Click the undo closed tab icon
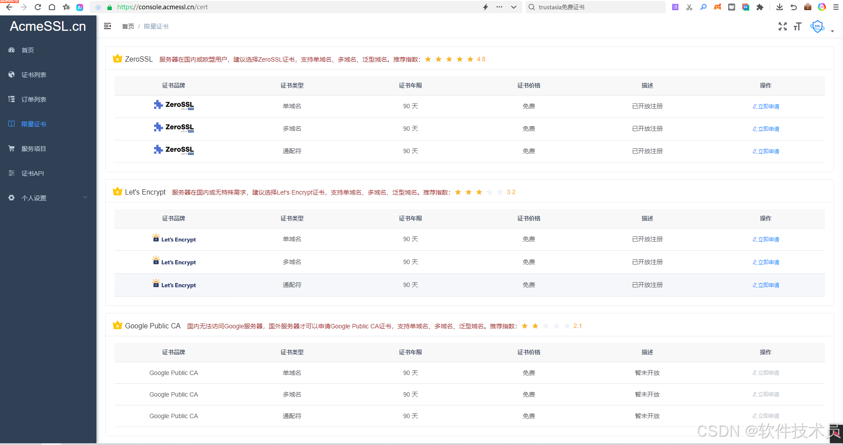The image size is (843, 445). [x=794, y=7]
